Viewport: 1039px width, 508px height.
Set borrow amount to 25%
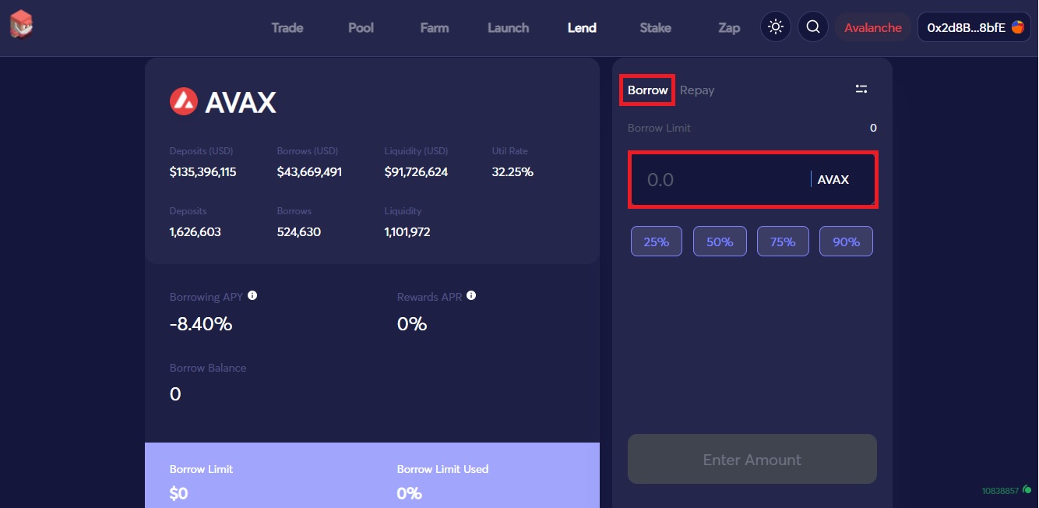[657, 242]
